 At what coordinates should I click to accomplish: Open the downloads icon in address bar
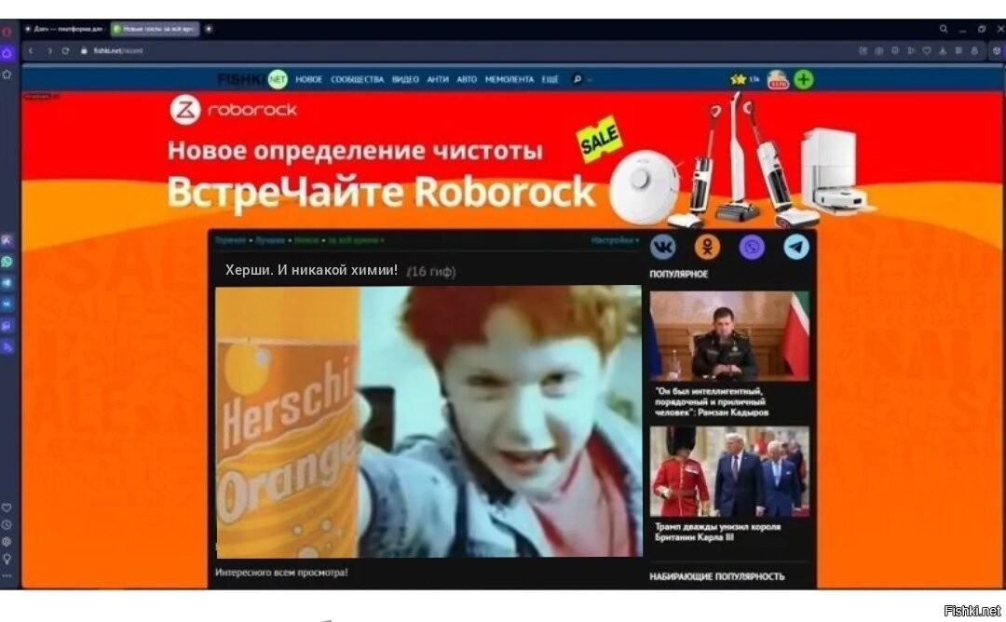(x=943, y=50)
